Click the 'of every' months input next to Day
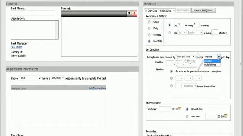243x136 pixels. click(x=197, y=25)
